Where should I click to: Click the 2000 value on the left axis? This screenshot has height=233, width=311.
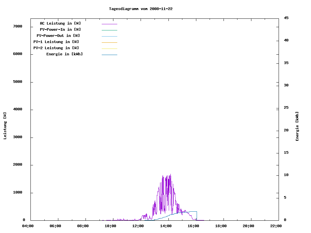(x=17, y=165)
